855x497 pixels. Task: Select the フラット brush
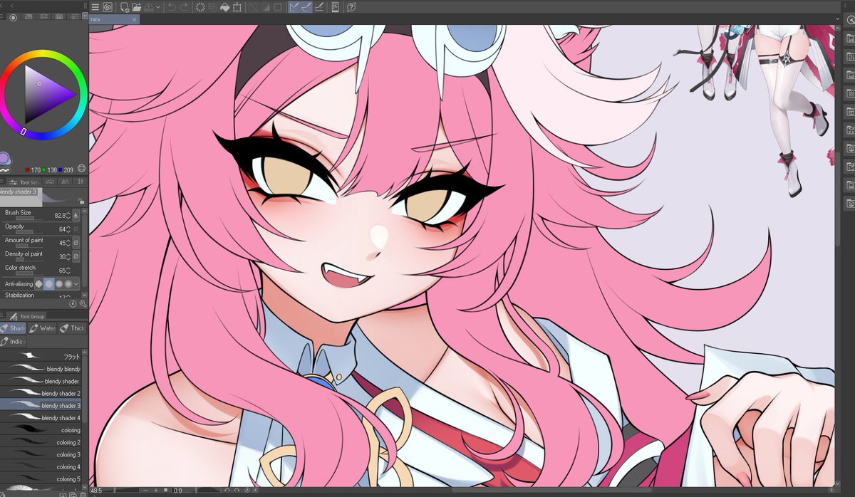pos(41,357)
